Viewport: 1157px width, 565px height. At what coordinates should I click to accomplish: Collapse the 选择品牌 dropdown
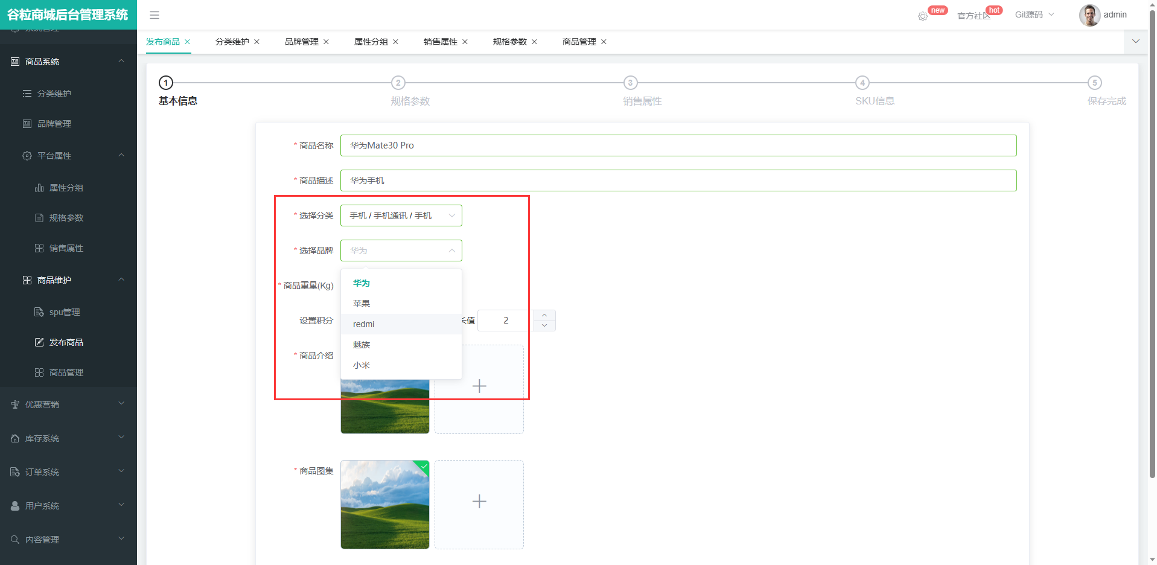[x=451, y=251]
